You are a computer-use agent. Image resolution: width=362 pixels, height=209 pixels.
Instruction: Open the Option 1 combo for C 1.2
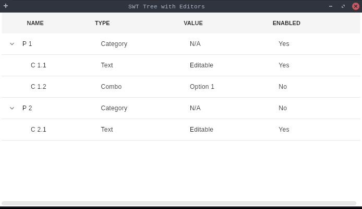tap(202, 87)
